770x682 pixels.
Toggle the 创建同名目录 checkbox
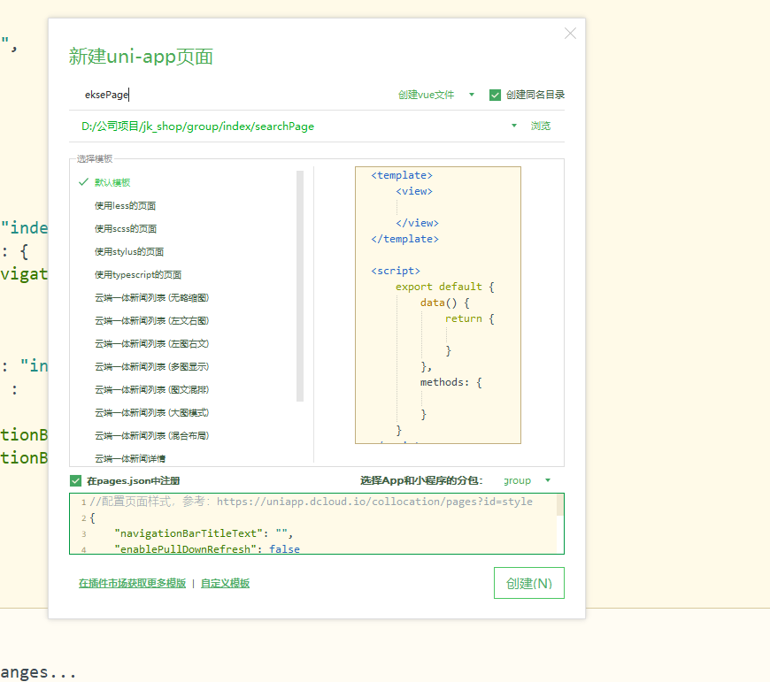(496, 95)
